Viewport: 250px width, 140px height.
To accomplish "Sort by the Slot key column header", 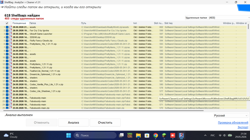I will coord(193,23).
